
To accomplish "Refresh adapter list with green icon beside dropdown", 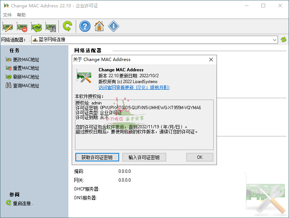I will point(283,40).
